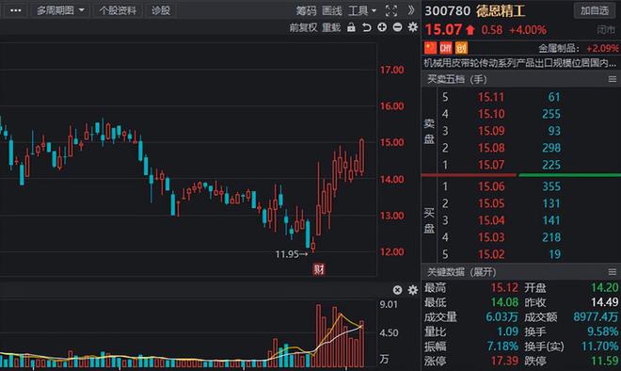Select buy level 5 price 15.02
This screenshot has height=371, width=621.
tap(491, 254)
